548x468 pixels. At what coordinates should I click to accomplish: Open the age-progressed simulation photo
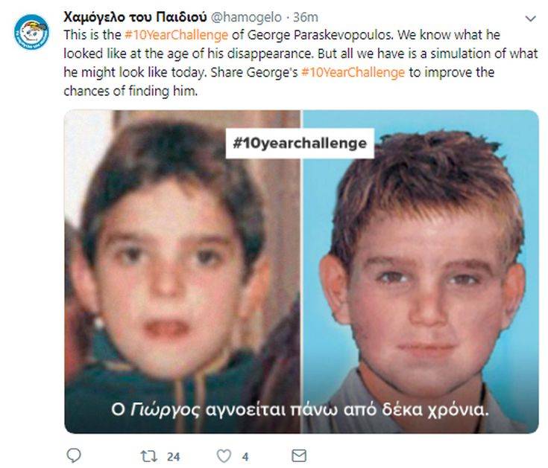421,272
